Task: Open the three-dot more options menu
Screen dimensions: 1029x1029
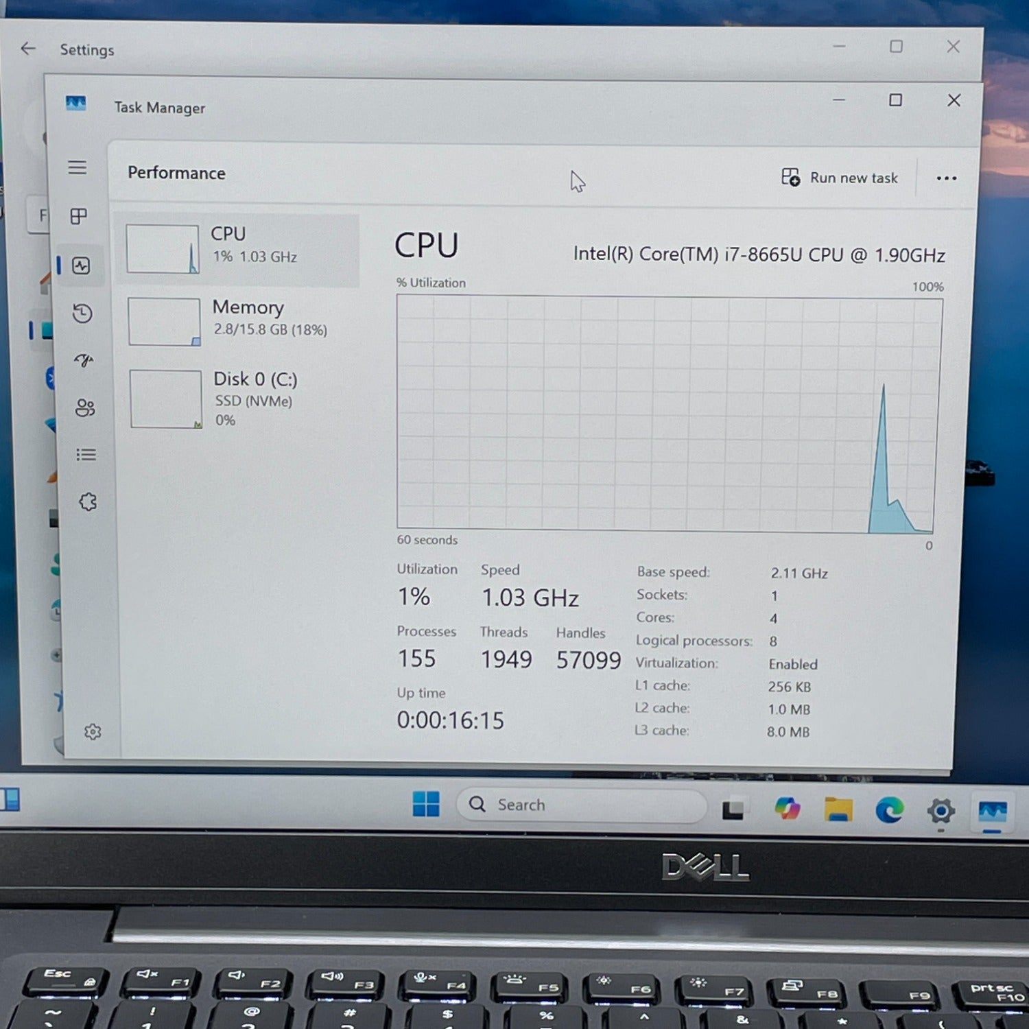Action: (x=946, y=178)
